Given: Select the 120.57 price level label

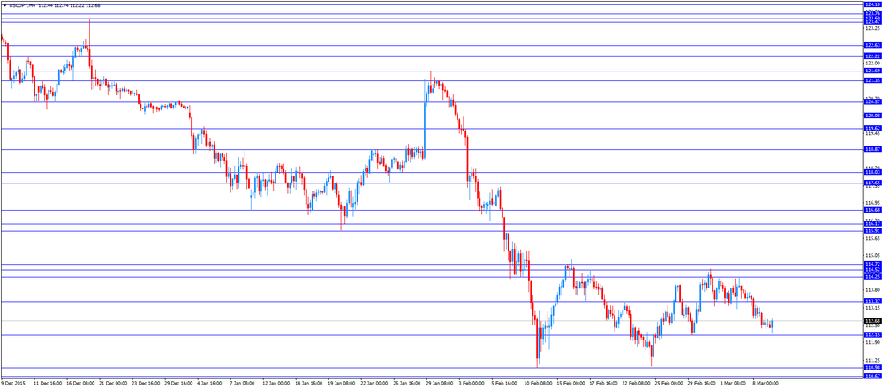Looking at the screenshot, I should 872,102.
